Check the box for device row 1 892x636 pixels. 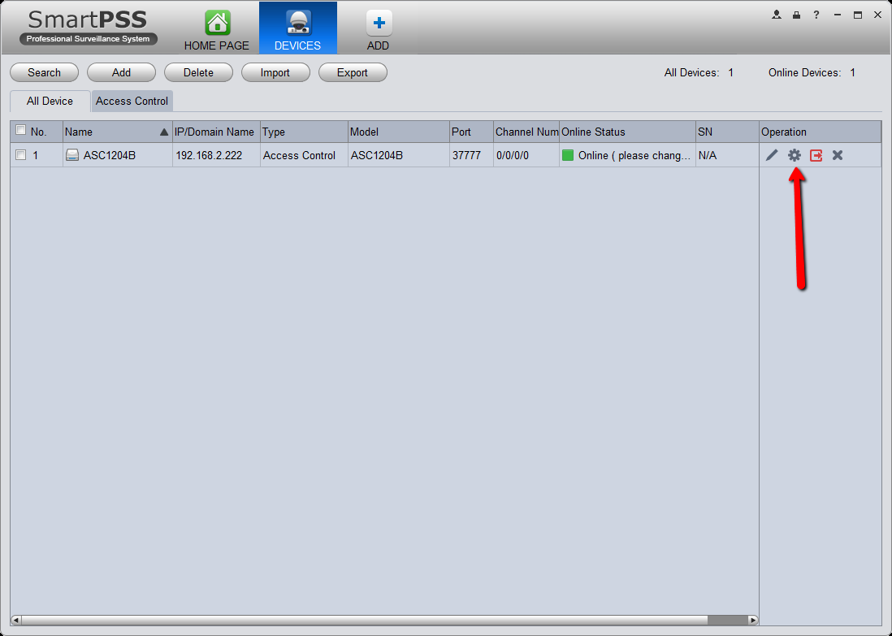[x=21, y=154]
